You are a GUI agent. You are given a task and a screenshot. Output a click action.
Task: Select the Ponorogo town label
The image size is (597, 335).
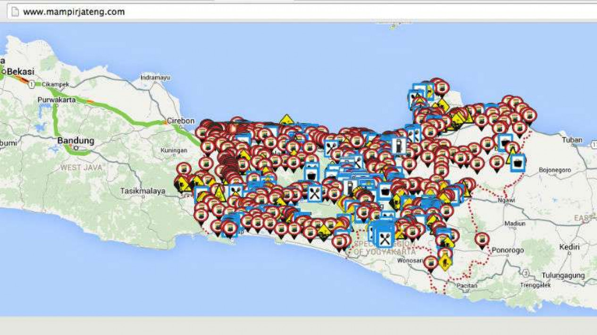508,250
